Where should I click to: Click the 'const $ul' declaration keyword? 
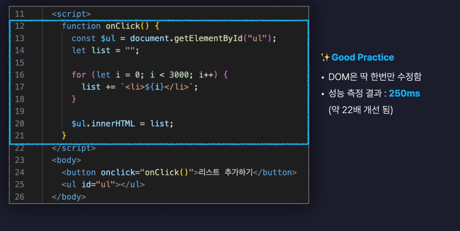click(x=84, y=38)
